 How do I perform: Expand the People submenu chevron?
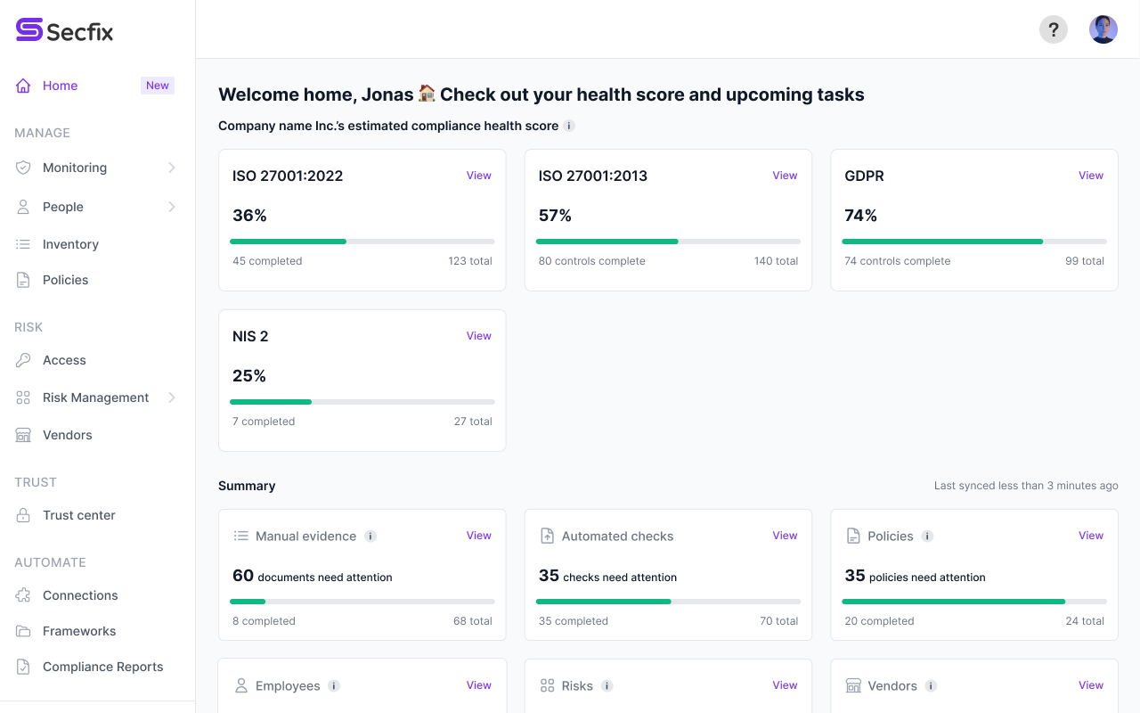173,207
